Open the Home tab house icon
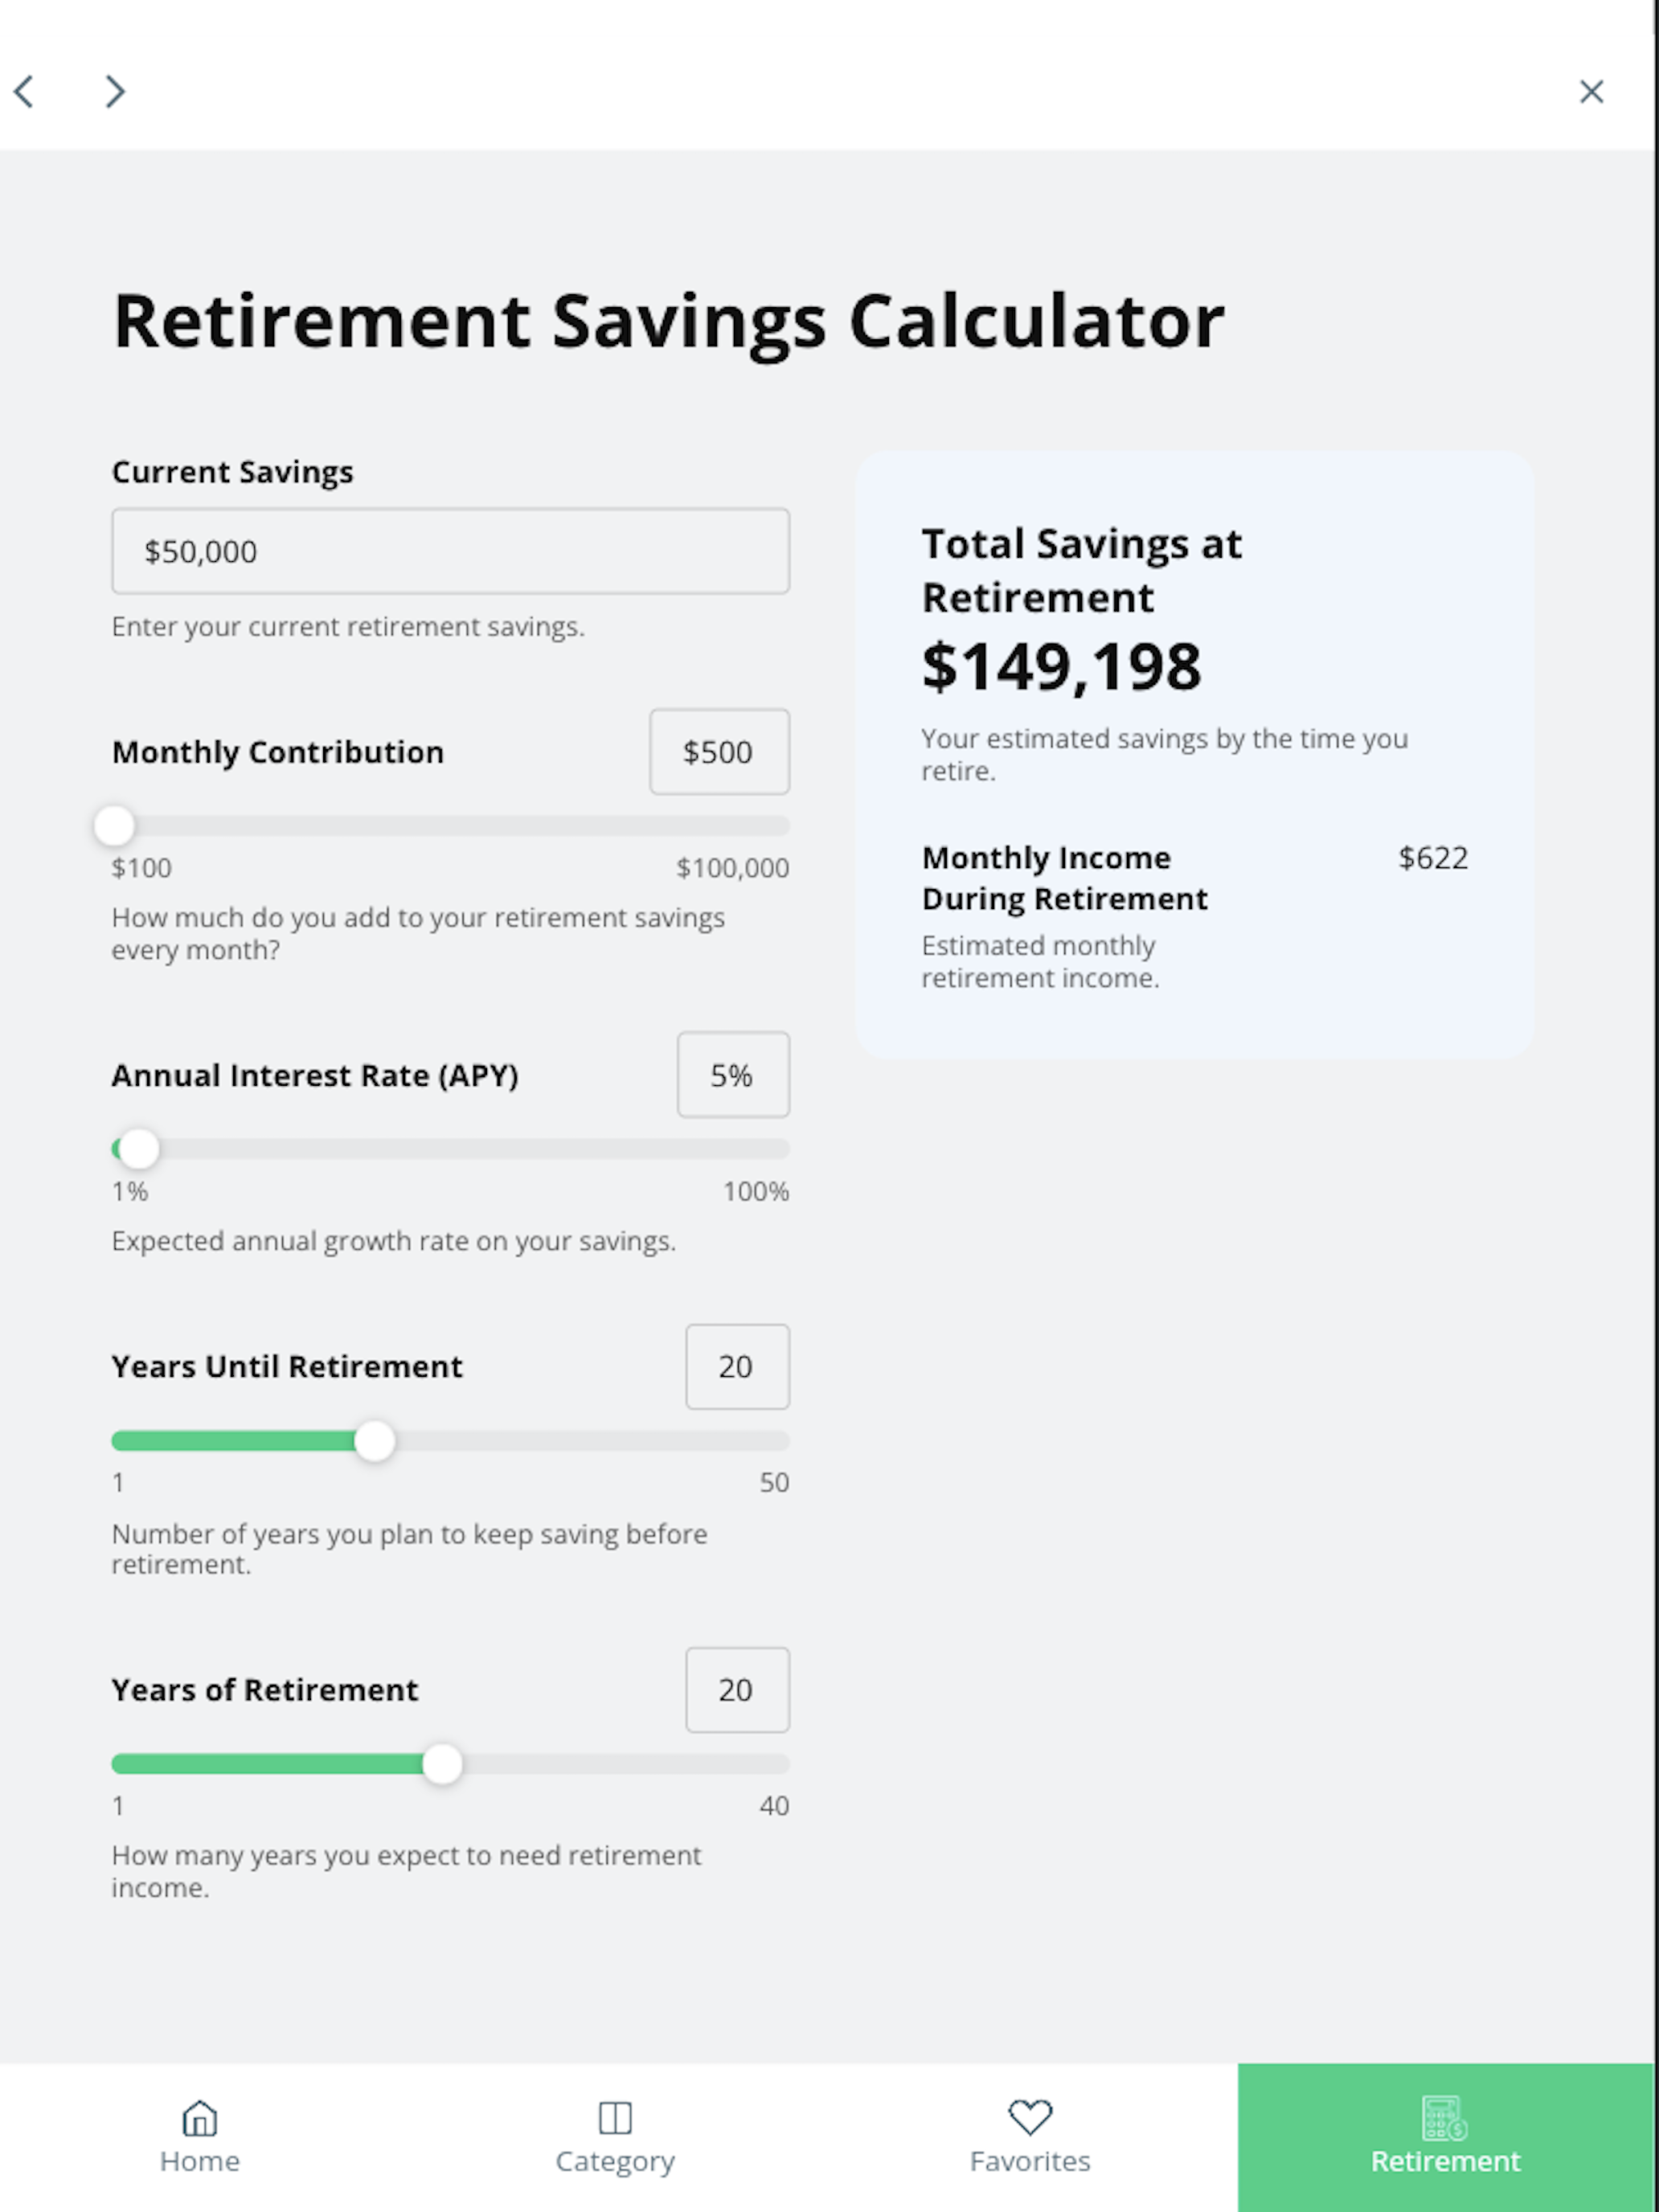This screenshot has height=2212, width=1659. [200, 2117]
